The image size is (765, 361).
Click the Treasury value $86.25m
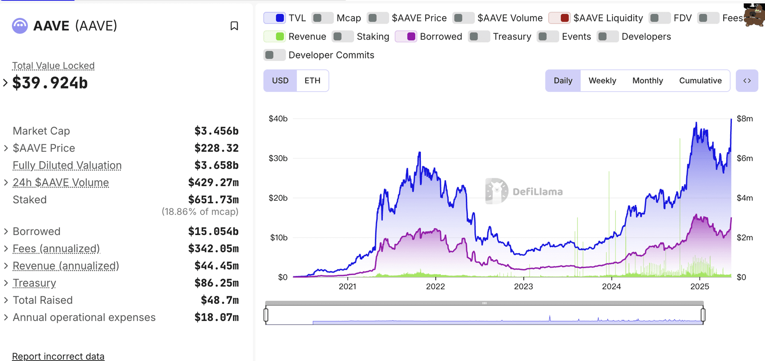click(216, 283)
